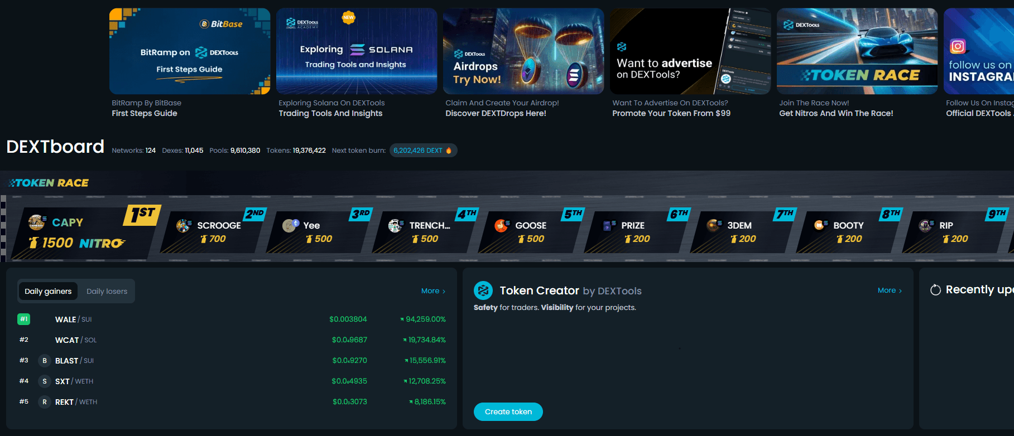Open the Airdrops Try Now banner
Viewport: 1014px width, 436px height.
pos(523,51)
